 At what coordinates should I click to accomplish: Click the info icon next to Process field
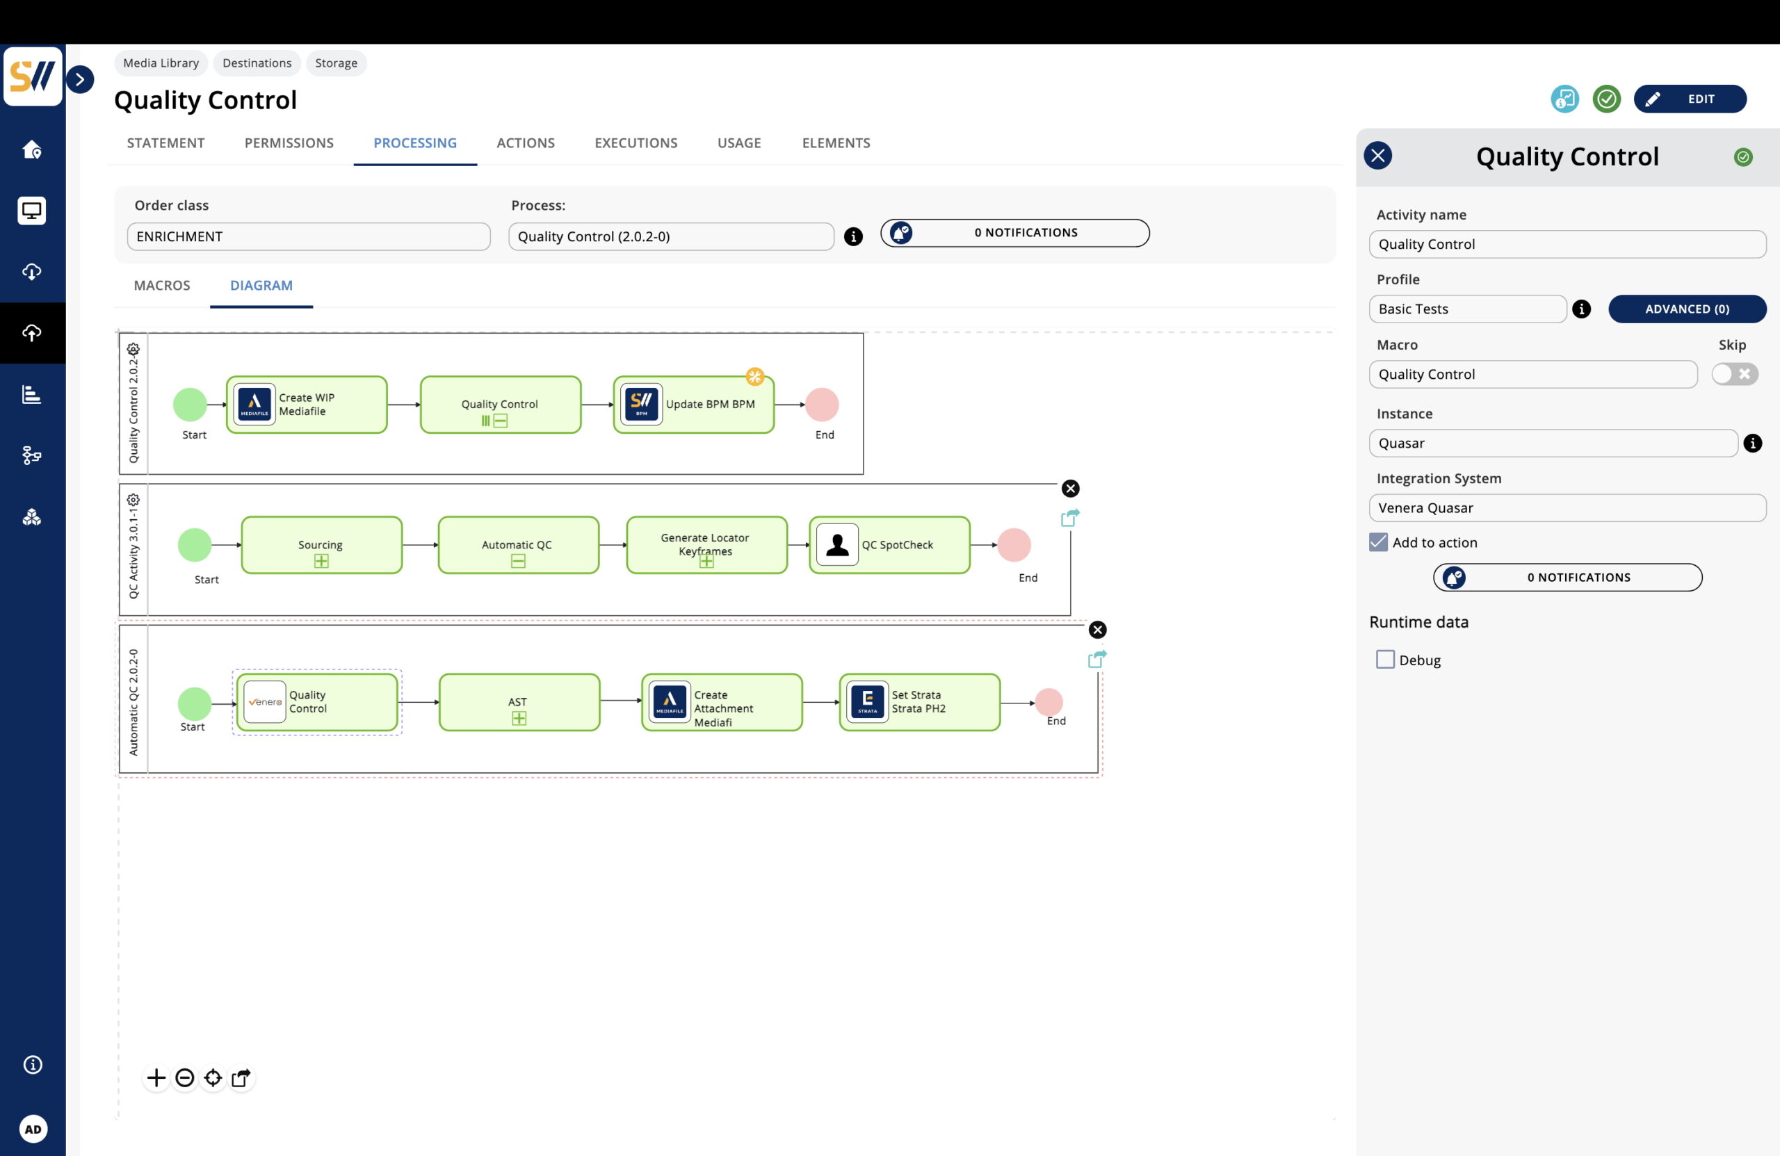pyautogui.click(x=852, y=236)
